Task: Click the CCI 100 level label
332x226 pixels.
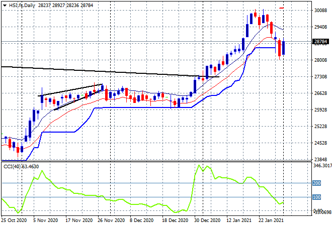Action: pos(317,197)
